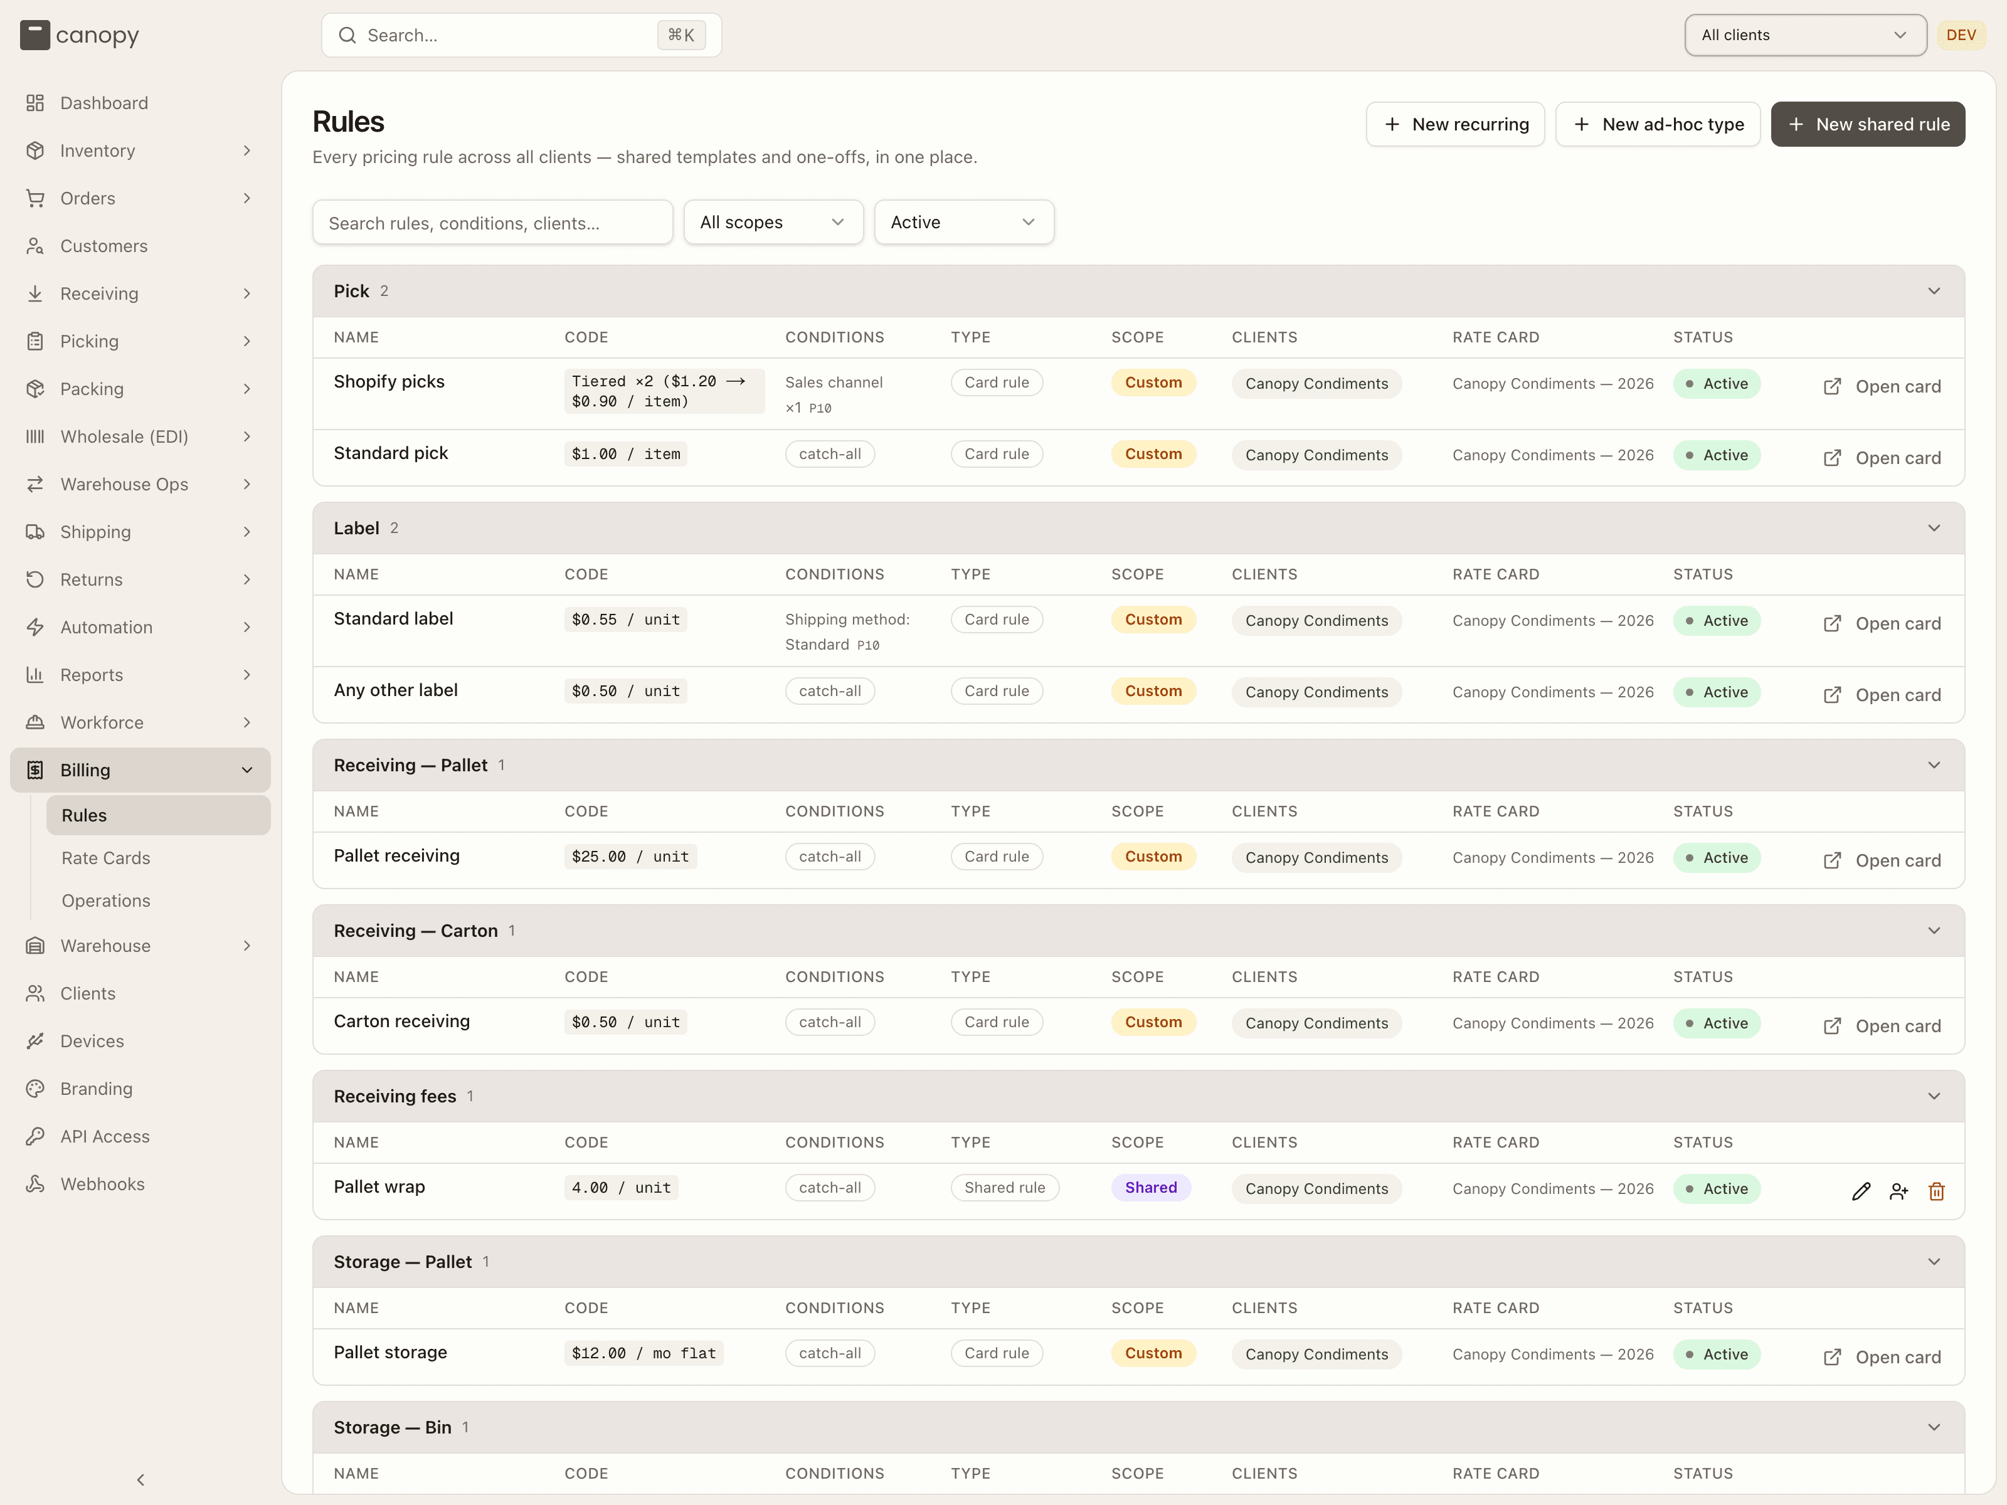Screen dimensions: 2007x1505
Task: Click Canopy Condiments chip in Standard pick row
Action: (1316, 455)
